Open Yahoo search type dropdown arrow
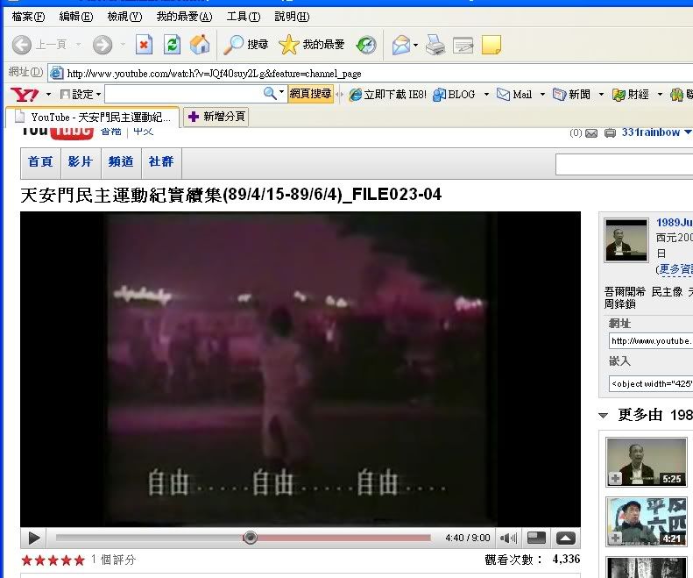The image size is (693, 578). tap(281, 92)
